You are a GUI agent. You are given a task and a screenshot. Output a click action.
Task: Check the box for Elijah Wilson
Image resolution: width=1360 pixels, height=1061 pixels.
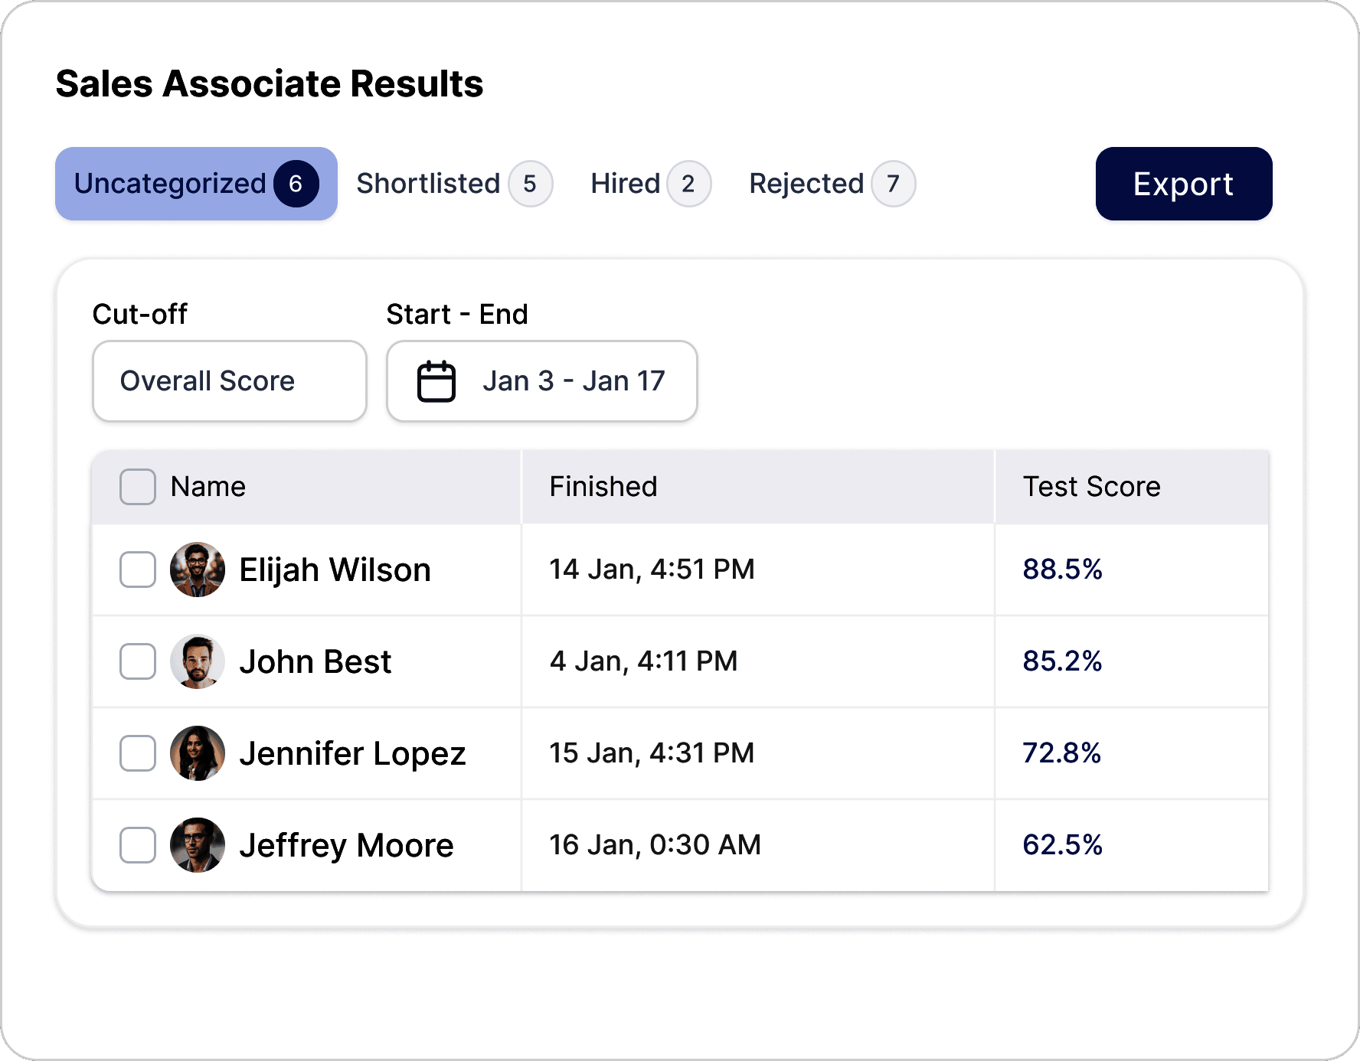[x=138, y=570]
